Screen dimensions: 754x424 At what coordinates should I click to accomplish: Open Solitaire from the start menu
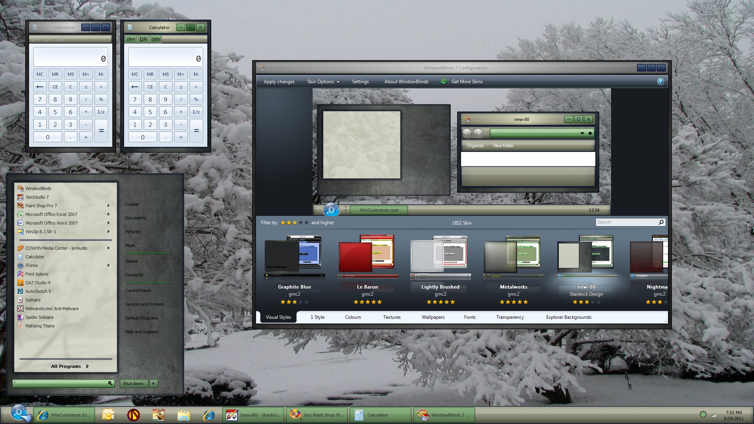(33, 300)
